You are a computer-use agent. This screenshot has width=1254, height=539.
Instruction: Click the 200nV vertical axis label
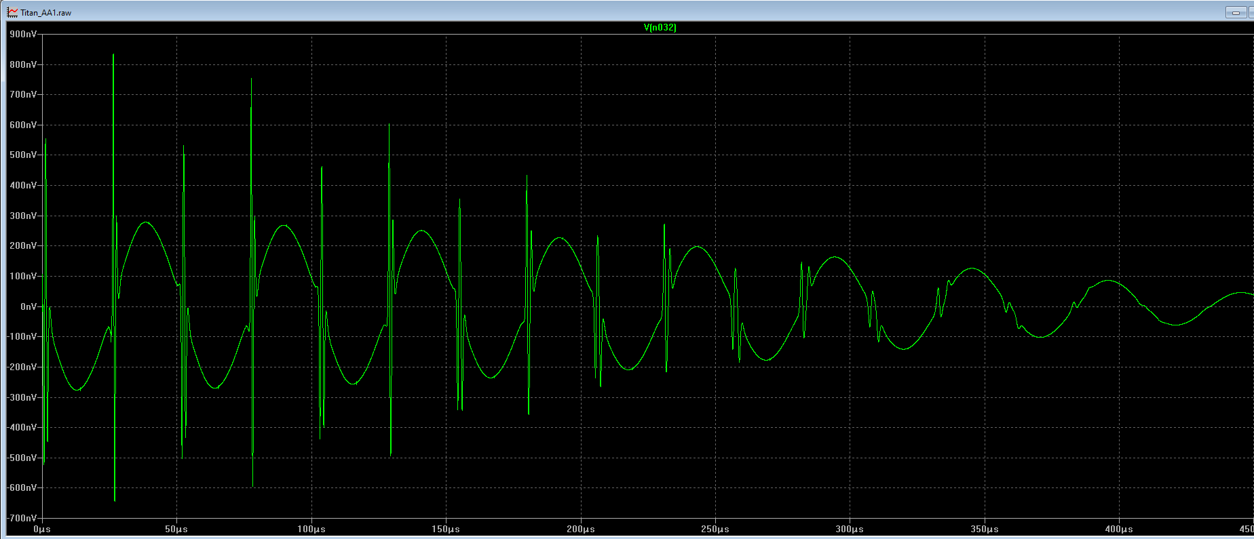24,245
